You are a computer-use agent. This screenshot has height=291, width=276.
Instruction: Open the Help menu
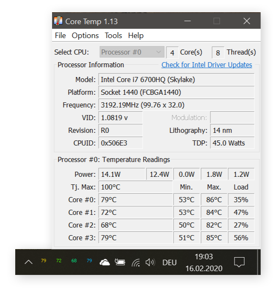tap(136, 36)
